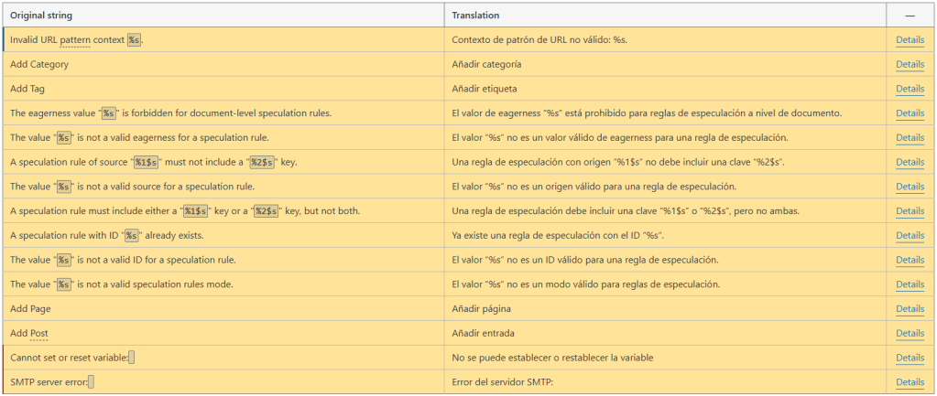The image size is (937, 396).
Task: Open Details for the 'Add Post' row
Action: (909, 333)
